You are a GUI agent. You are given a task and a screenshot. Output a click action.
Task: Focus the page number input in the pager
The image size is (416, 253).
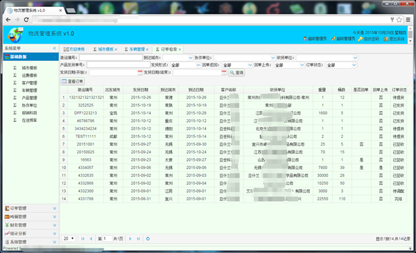(x=107, y=238)
